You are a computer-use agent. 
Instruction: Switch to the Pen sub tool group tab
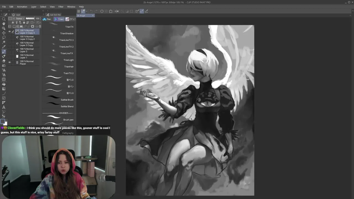[x=47, y=19]
